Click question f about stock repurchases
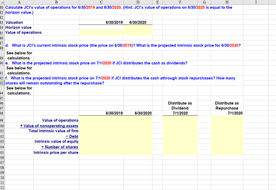276x190 pixels. (120, 80)
